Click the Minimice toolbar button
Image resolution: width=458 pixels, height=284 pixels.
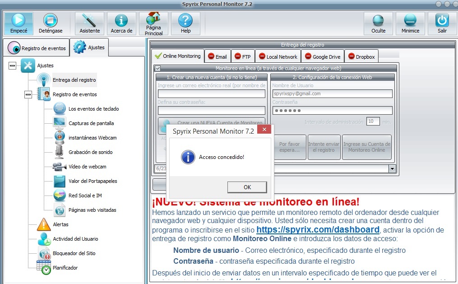click(x=410, y=23)
